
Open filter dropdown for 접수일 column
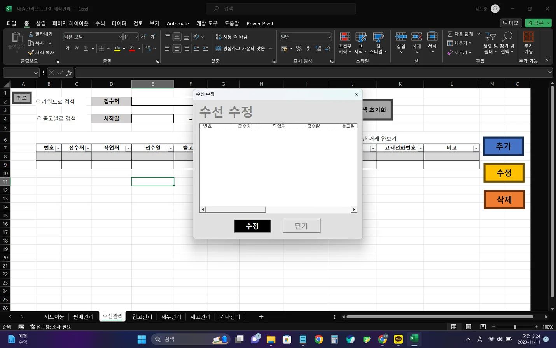tap(170, 148)
